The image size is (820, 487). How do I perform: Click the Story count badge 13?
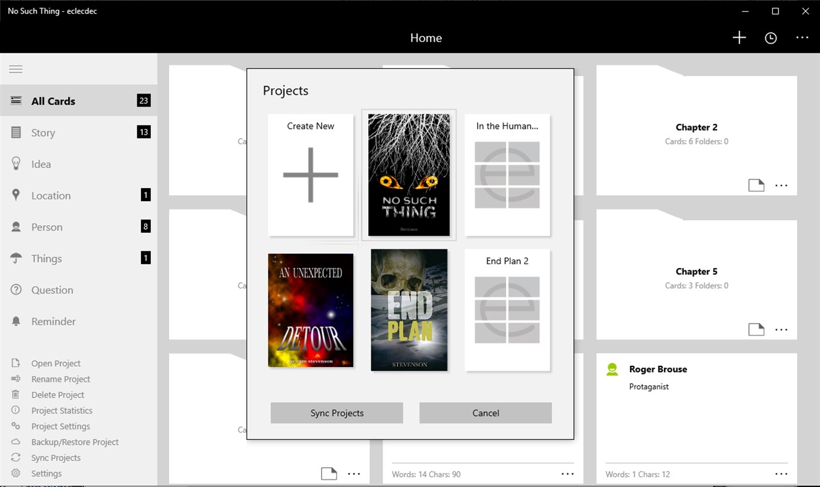click(x=144, y=132)
